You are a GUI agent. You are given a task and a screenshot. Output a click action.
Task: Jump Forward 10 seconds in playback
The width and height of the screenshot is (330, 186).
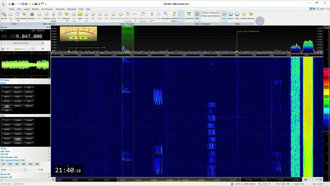pos(143,17)
